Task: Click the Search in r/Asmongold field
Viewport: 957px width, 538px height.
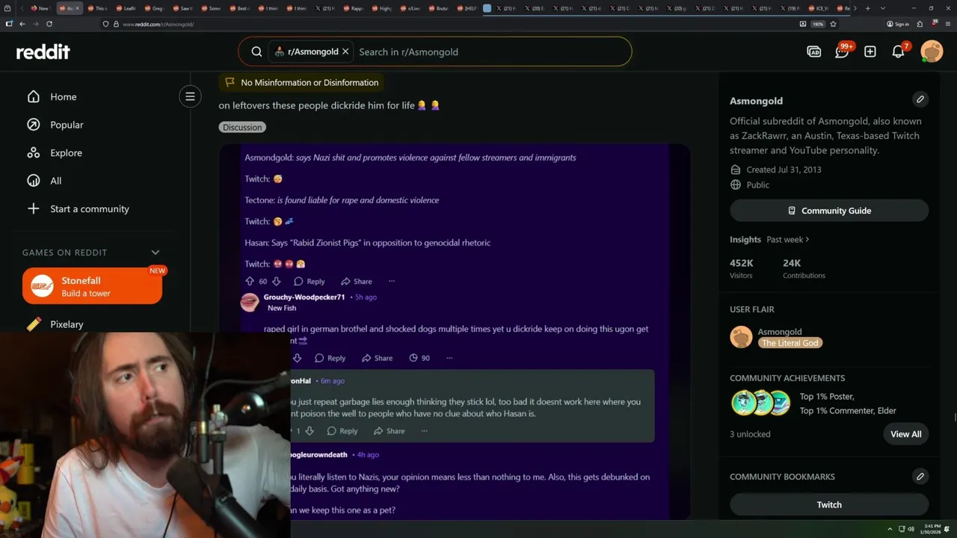Action: tap(490, 52)
